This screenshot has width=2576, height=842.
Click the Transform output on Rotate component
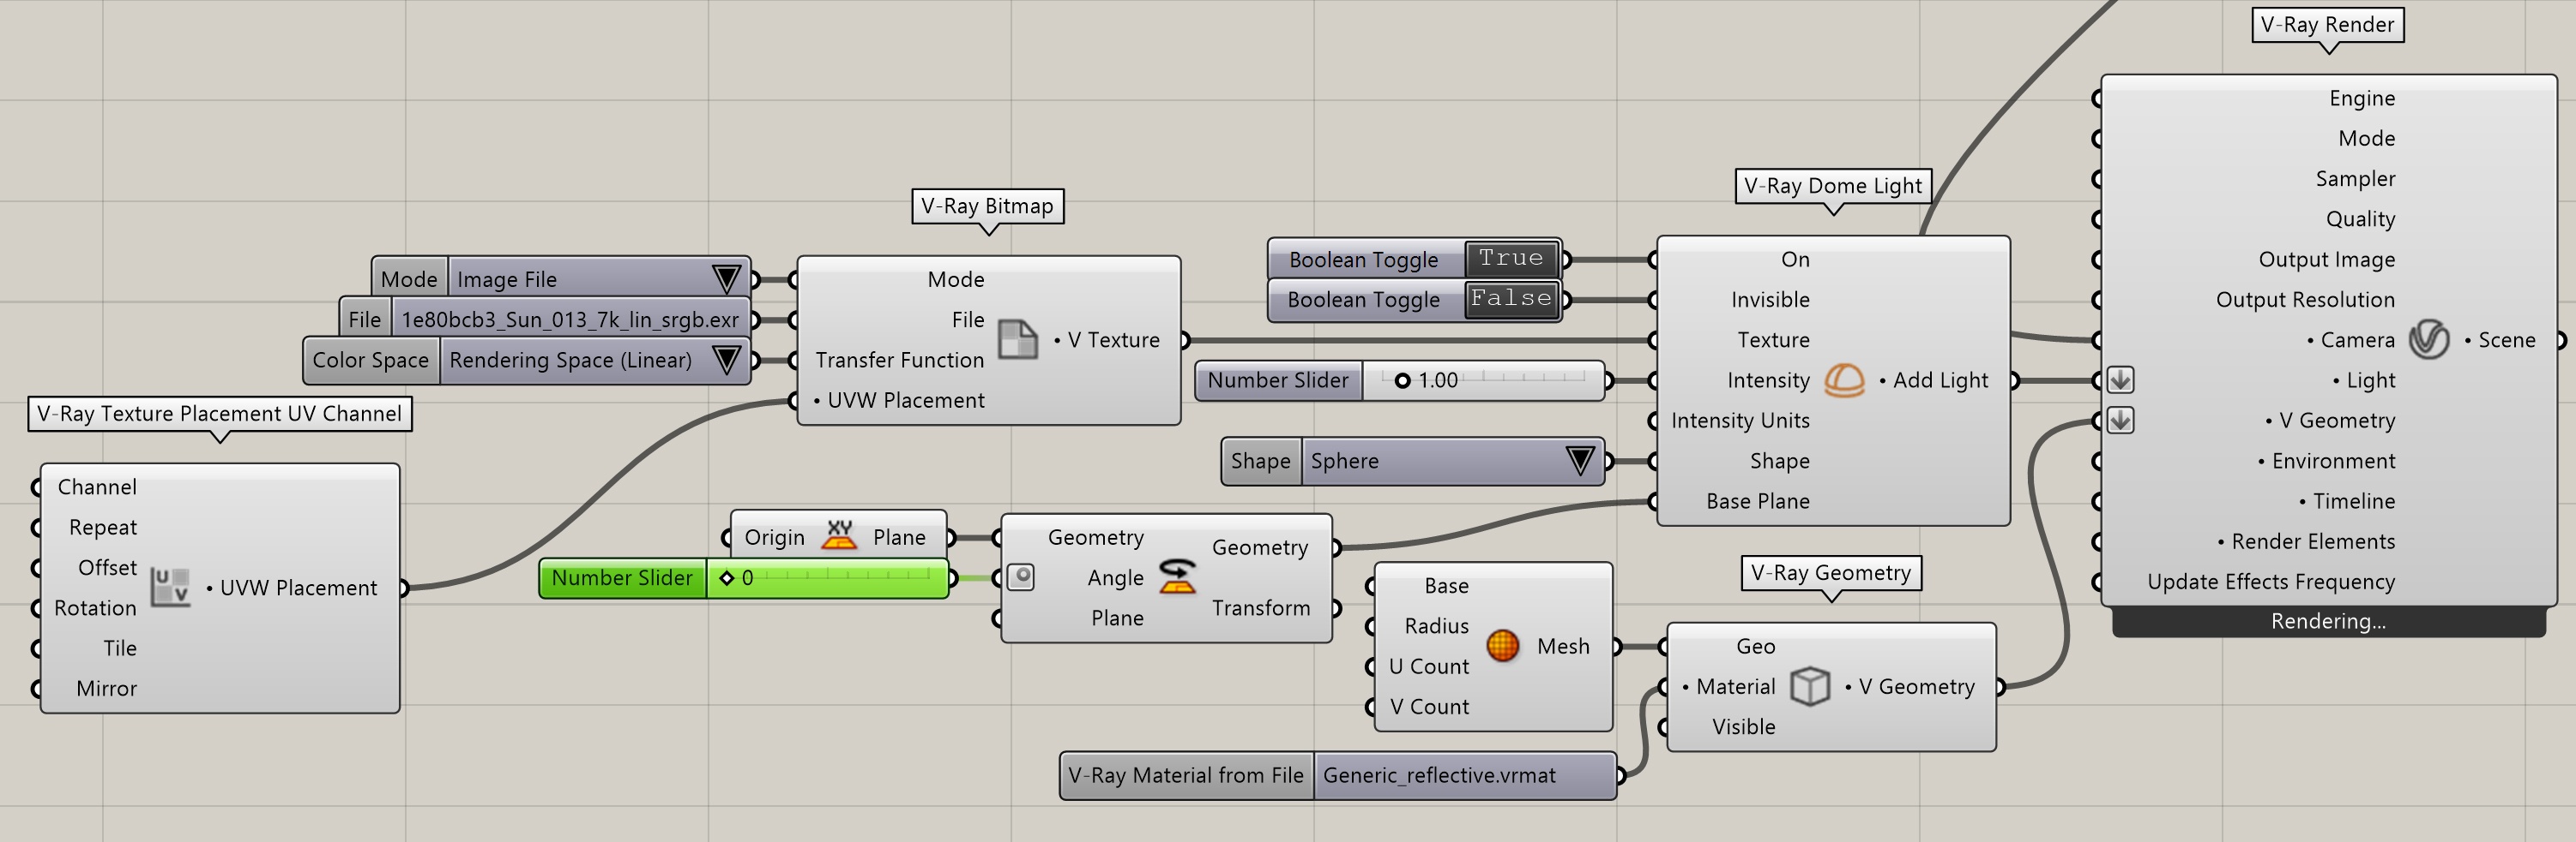pos(1260,607)
